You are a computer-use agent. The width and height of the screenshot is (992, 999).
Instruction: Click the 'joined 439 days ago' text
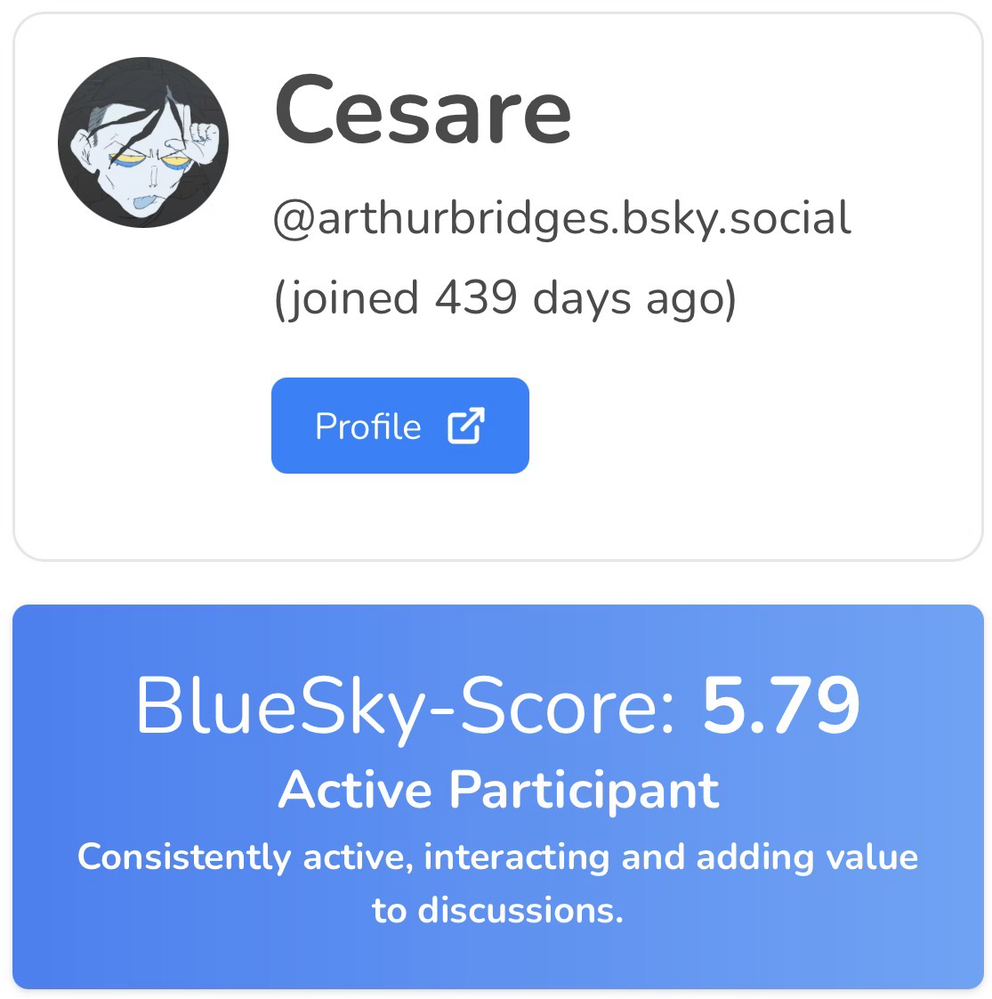click(x=504, y=296)
